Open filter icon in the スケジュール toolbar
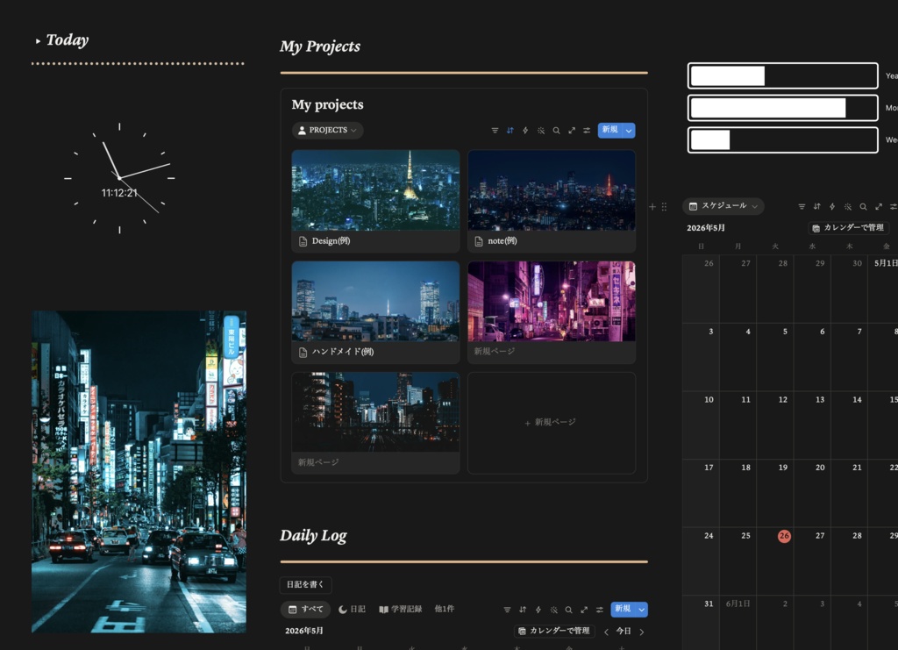Screen dimensions: 898x650 pyautogui.click(x=802, y=207)
